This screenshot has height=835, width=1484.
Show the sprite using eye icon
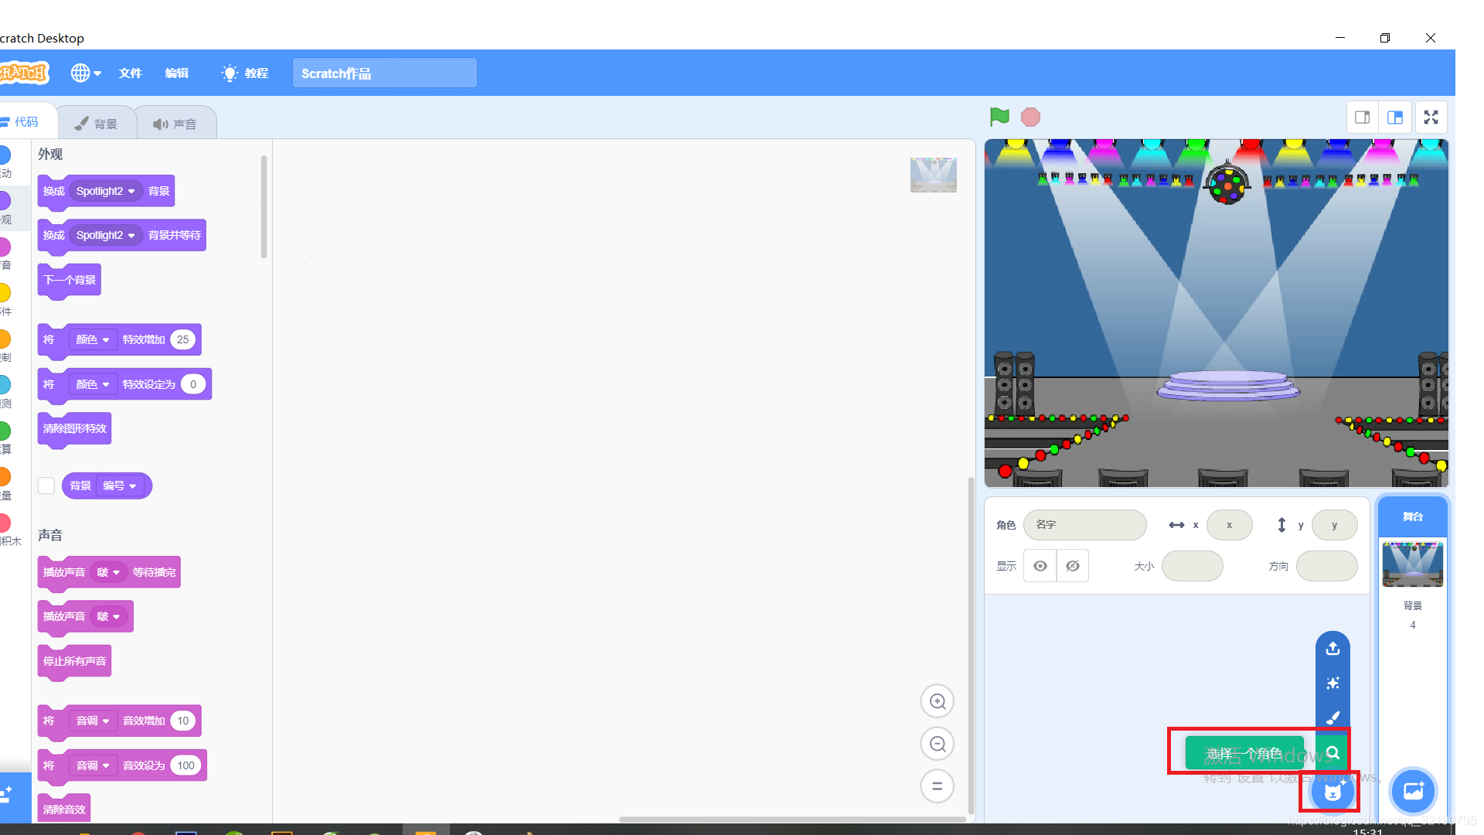1040,566
